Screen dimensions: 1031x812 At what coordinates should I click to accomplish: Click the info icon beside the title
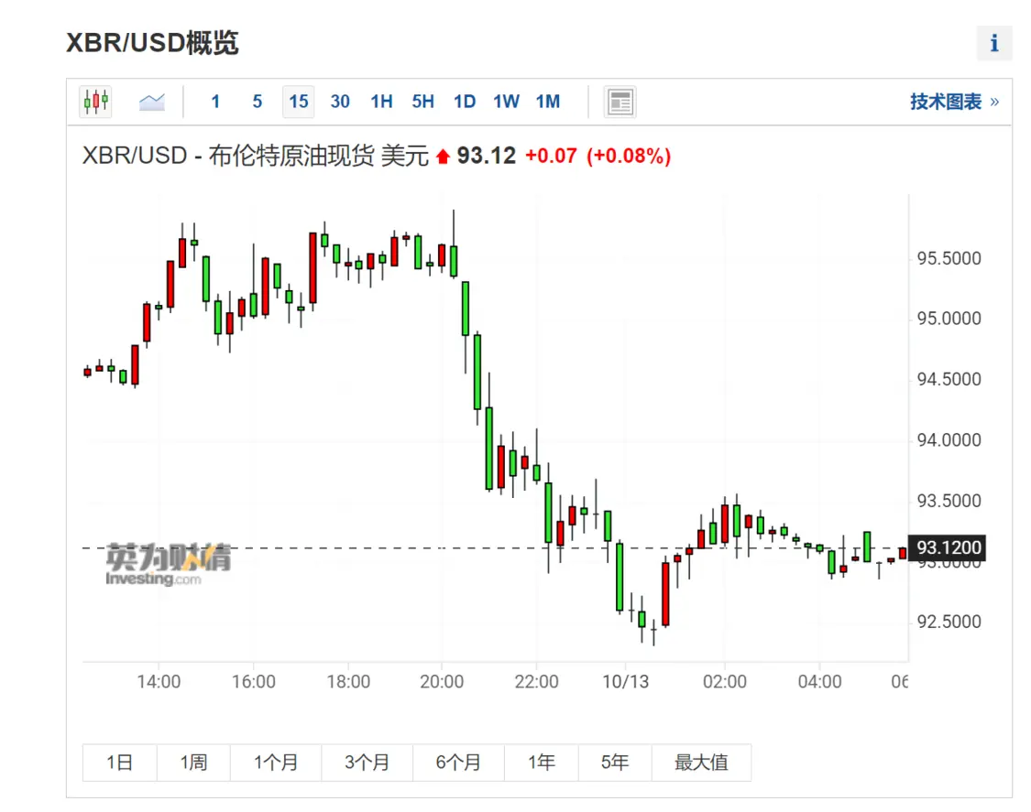[994, 43]
